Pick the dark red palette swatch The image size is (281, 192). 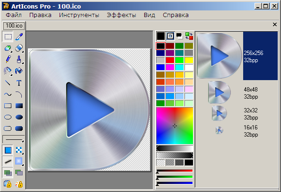click(170, 46)
